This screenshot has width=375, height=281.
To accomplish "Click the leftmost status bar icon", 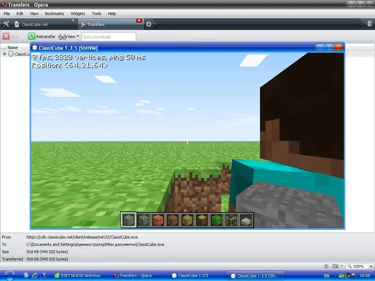I will click(326, 266).
